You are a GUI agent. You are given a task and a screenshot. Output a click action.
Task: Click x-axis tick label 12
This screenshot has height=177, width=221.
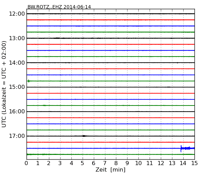pyautogui.click(x=161, y=163)
